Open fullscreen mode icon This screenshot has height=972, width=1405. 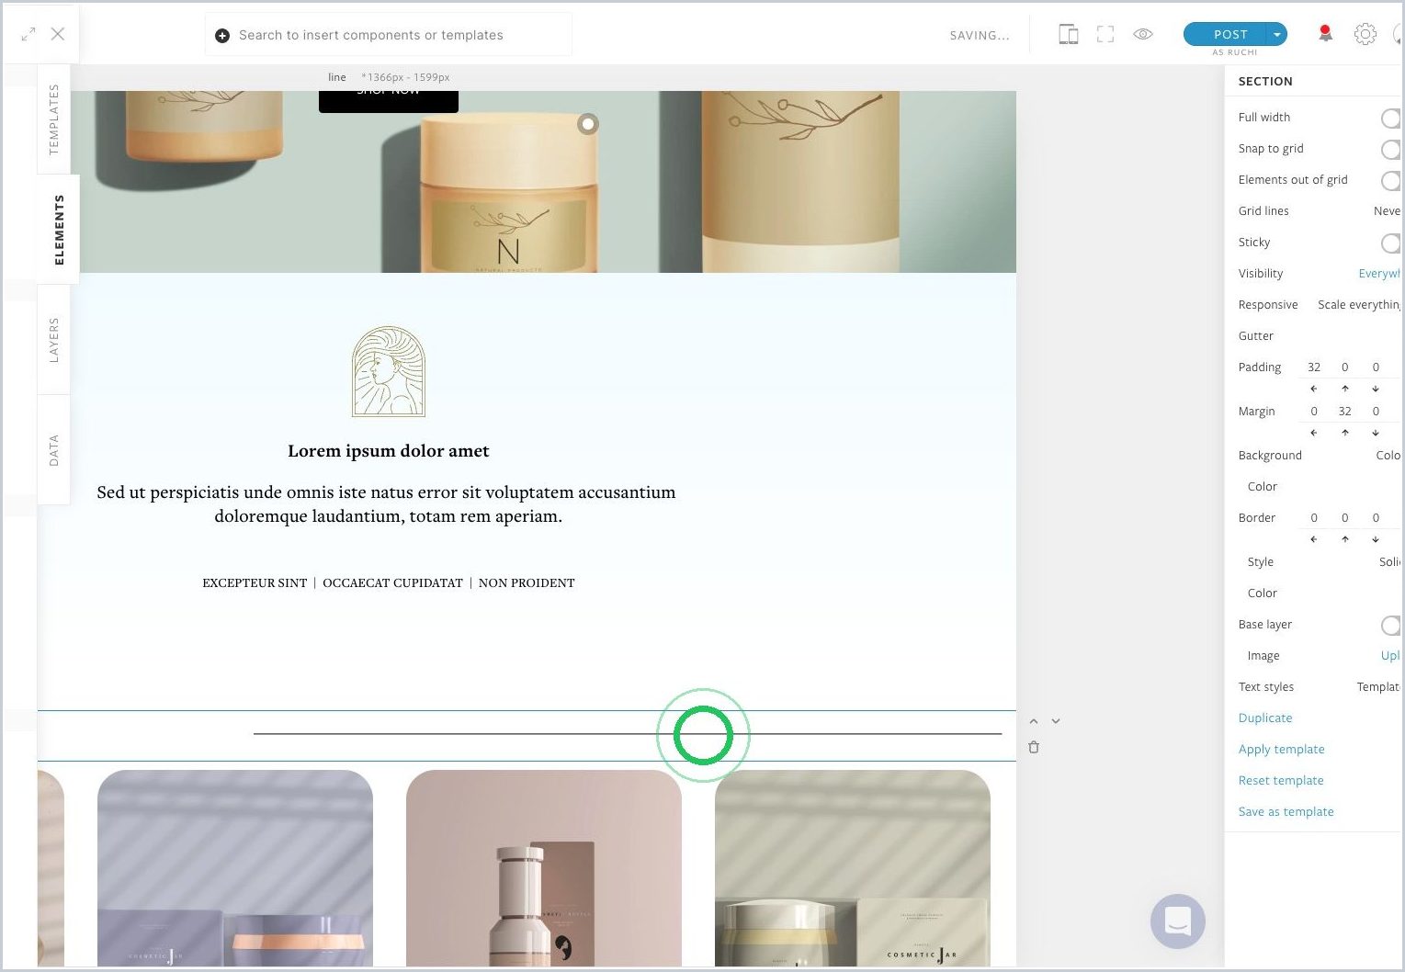click(x=1105, y=35)
